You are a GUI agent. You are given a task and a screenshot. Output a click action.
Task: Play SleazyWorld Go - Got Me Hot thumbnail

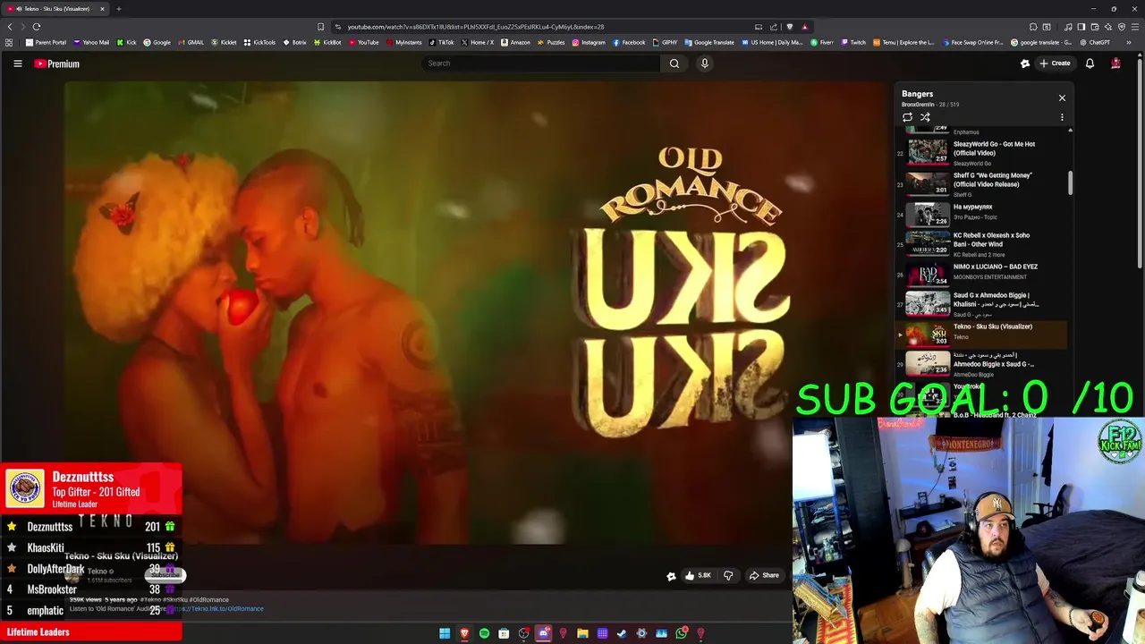tap(928, 151)
